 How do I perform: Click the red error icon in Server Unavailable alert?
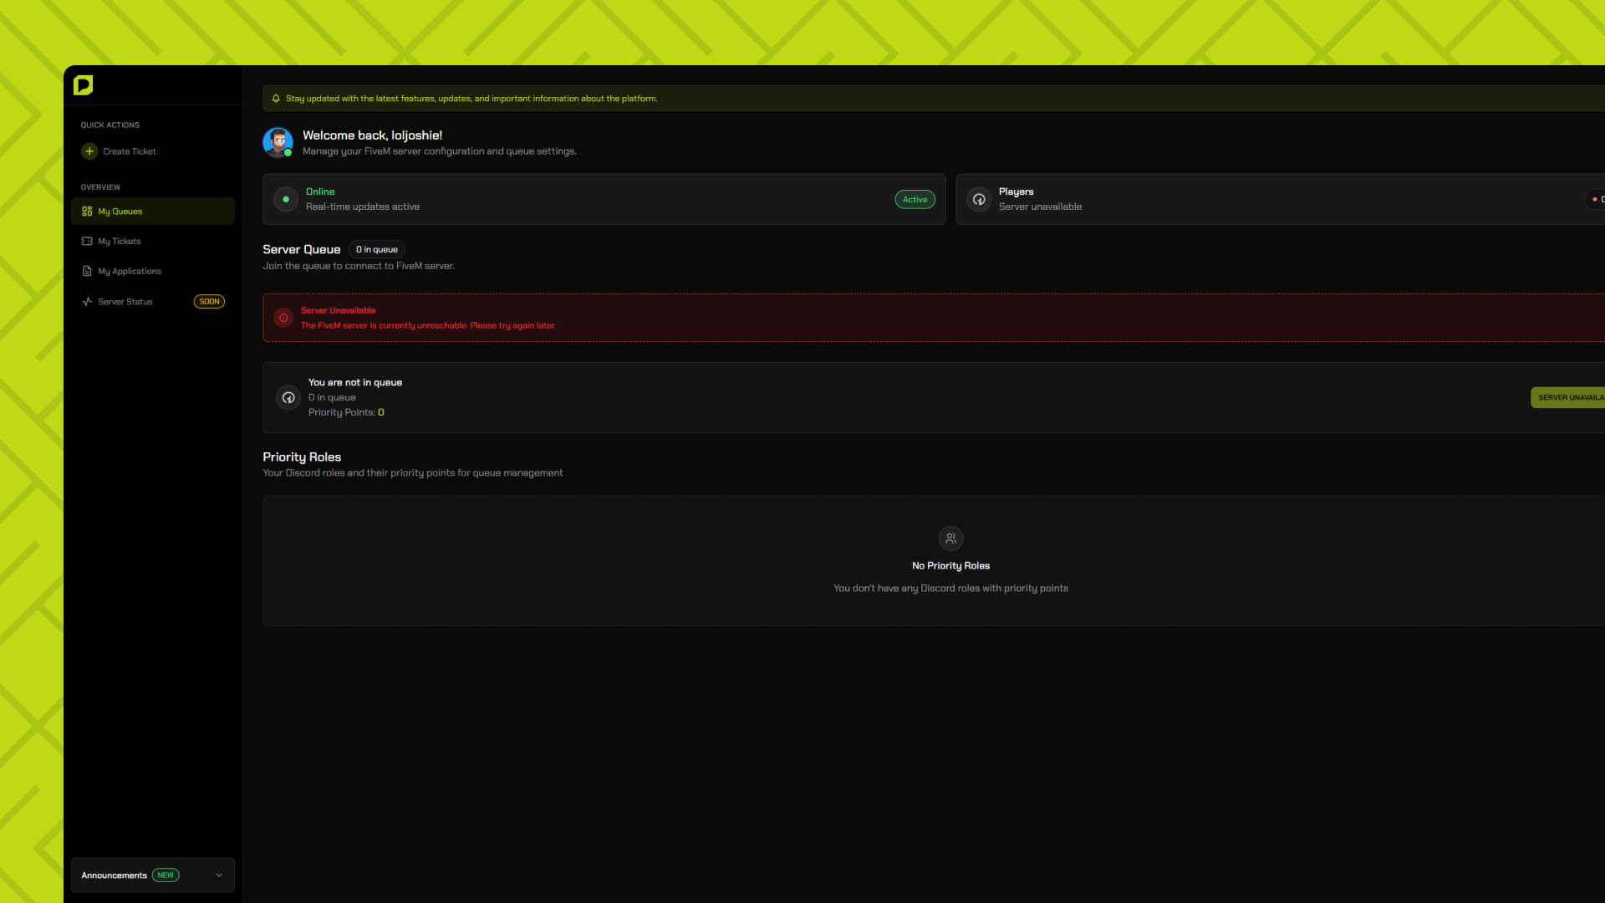(x=283, y=318)
